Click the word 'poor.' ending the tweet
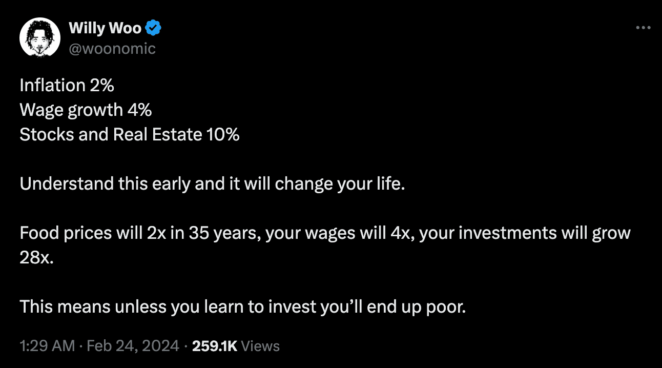 click(x=446, y=307)
